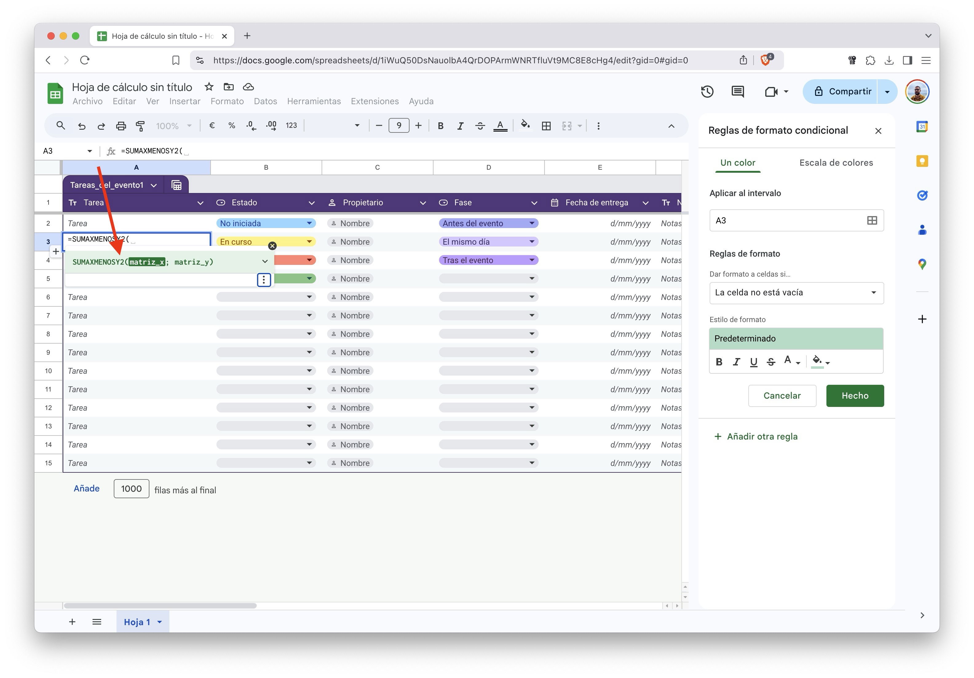Check the cloud save status icon
Image resolution: width=974 pixels, height=678 pixels.
point(248,87)
